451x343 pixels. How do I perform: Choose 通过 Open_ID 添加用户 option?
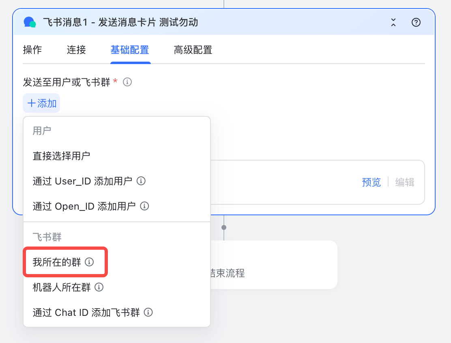click(x=117, y=206)
